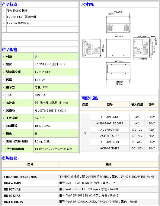Click the 重量 (净重/毛重) spec label
Viewport: 160px width, 206px height.
pos(17,141)
